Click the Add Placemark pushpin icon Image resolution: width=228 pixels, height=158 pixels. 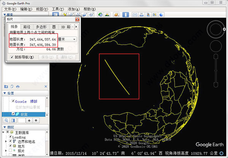click(x=65, y=15)
